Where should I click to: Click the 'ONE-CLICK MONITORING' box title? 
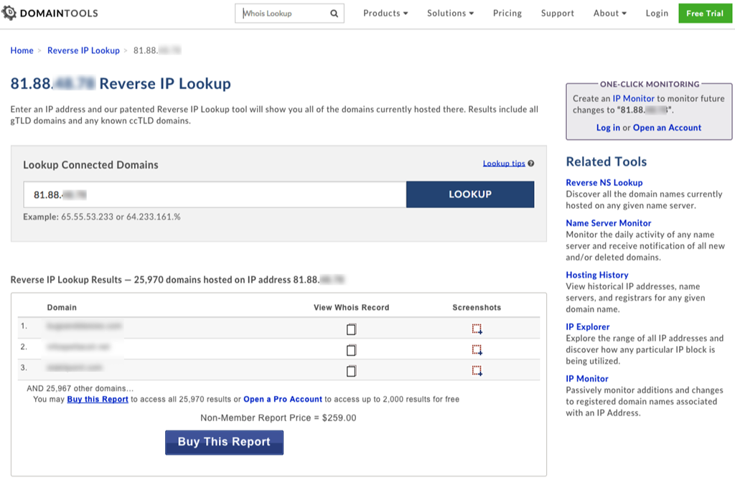click(650, 85)
